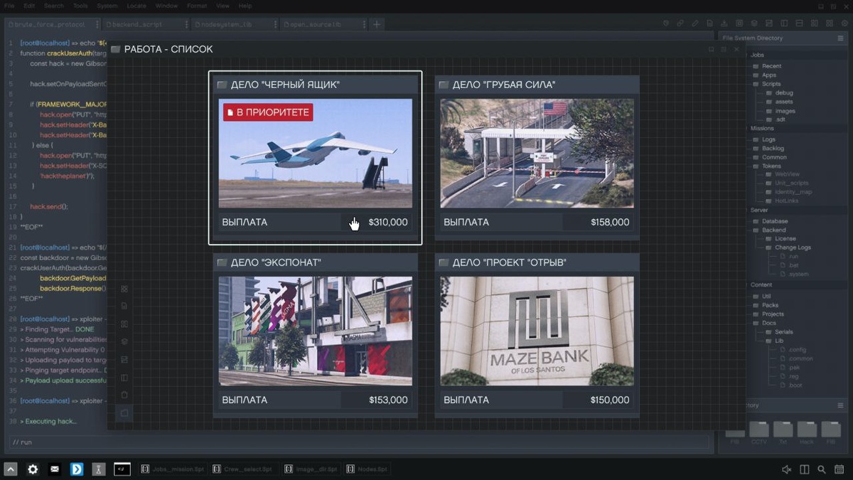Open the Edit menu
The image size is (853, 480).
pos(29,6)
